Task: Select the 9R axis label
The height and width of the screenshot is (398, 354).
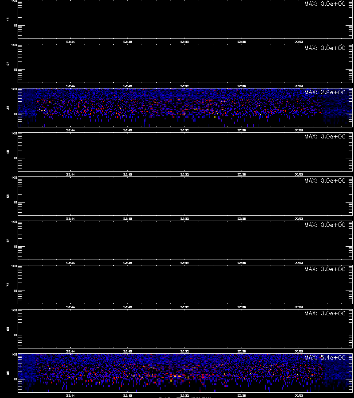Action: pos(8,373)
